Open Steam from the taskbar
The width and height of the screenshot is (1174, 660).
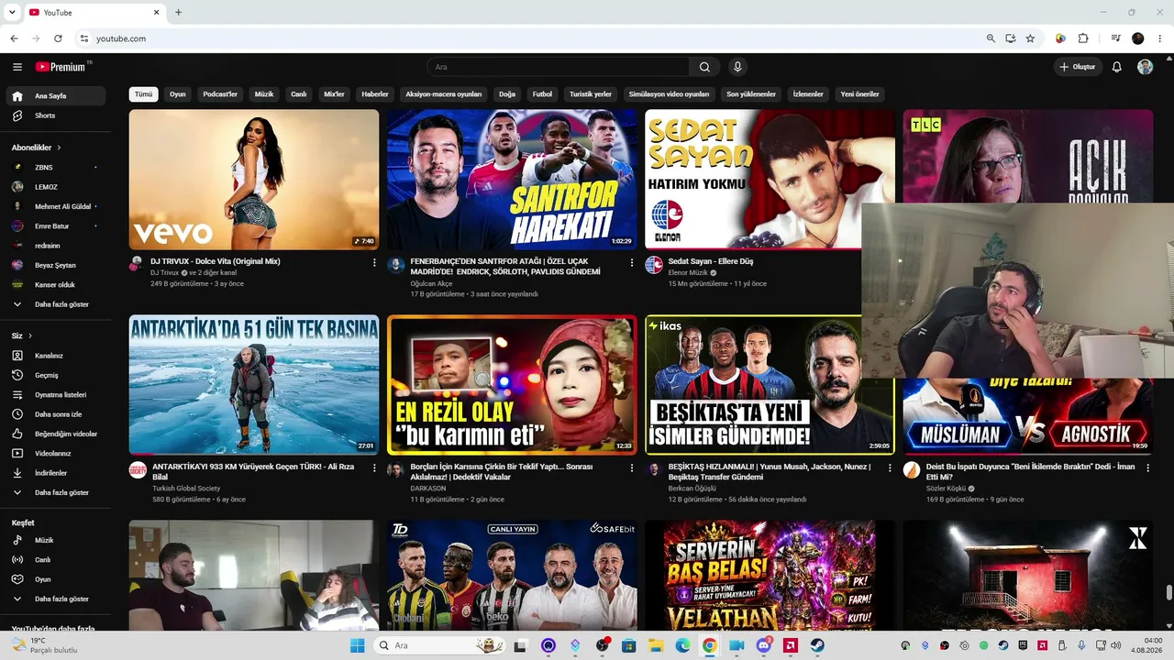(817, 645)
